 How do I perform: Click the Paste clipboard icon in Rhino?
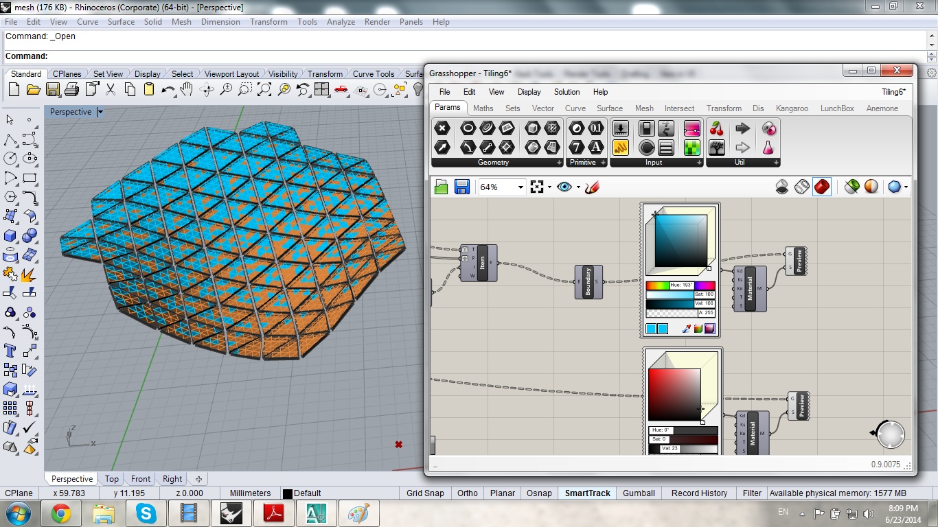pyautogui.click(x=148, y=89)
